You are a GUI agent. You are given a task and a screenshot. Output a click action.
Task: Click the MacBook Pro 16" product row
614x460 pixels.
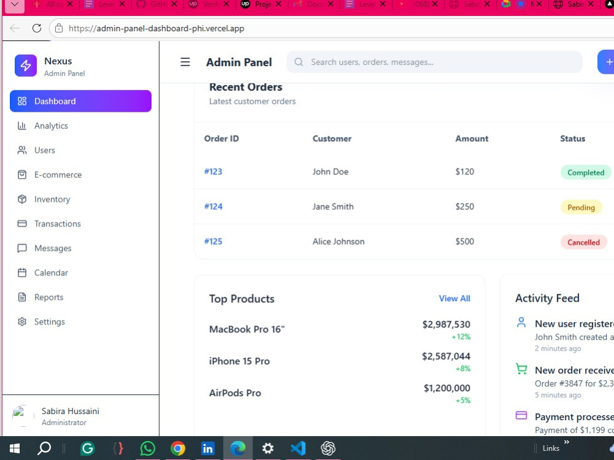click(x=340, y=329)
